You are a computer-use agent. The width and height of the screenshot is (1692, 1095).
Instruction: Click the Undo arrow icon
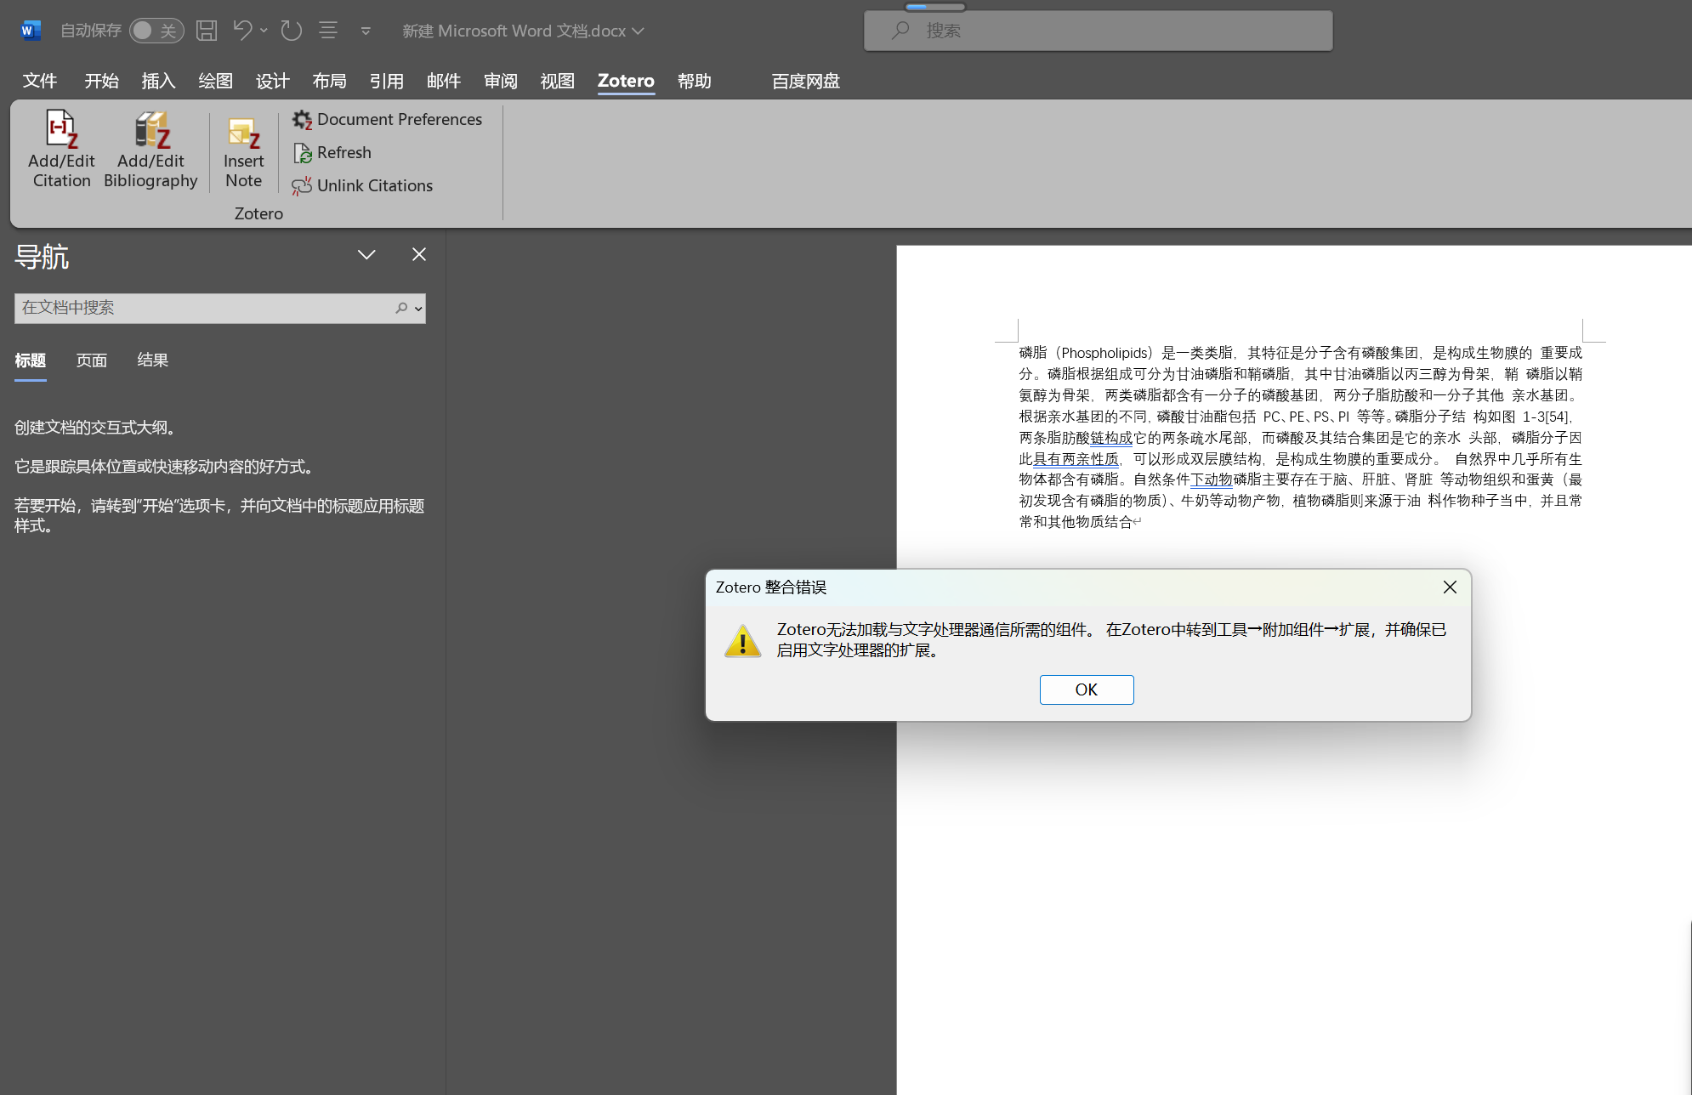[x=242, y=31]
